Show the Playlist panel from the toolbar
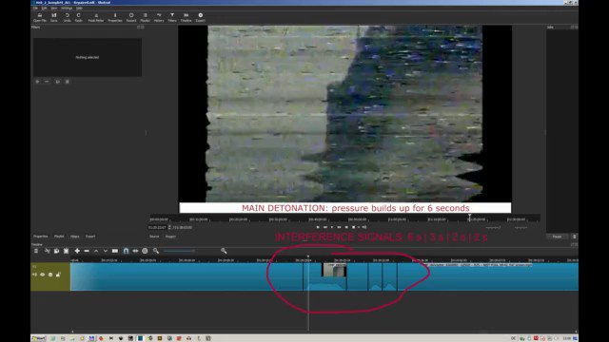Viewport: 609px width, 342px height. [x=146, y=17]
